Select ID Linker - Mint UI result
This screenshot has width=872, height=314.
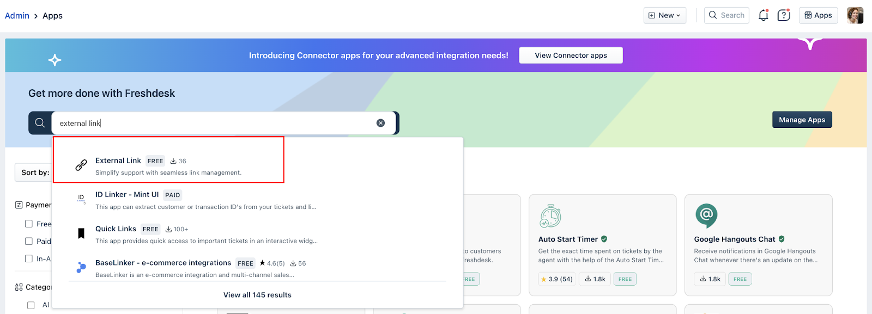[257, 200]
